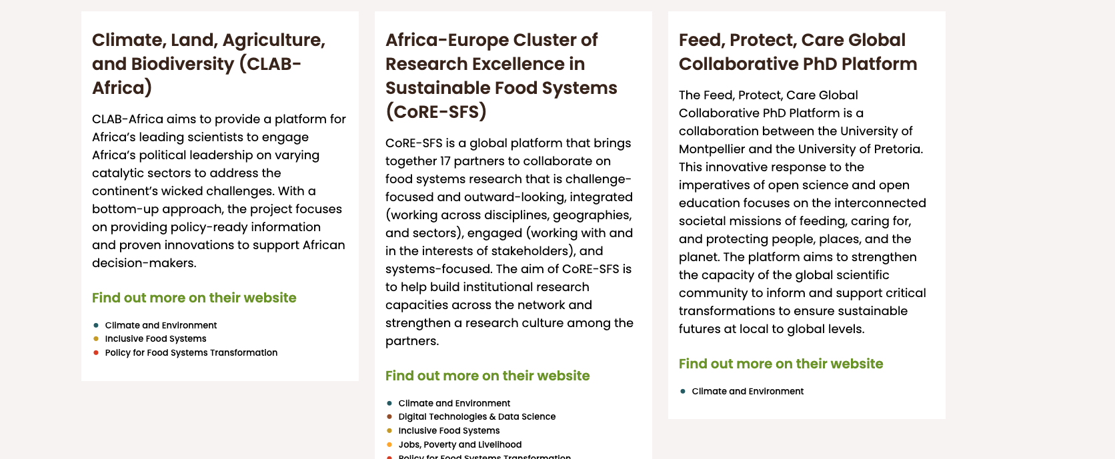Click orange dot beside Jobs, Poverty and Livelihood
Image resolution: width=1115 pixels, height=459 pixels.
tap(389, 444)
